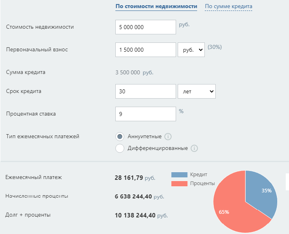
Task: Select the Аннуитетные payment type
Action: (120, 136)
